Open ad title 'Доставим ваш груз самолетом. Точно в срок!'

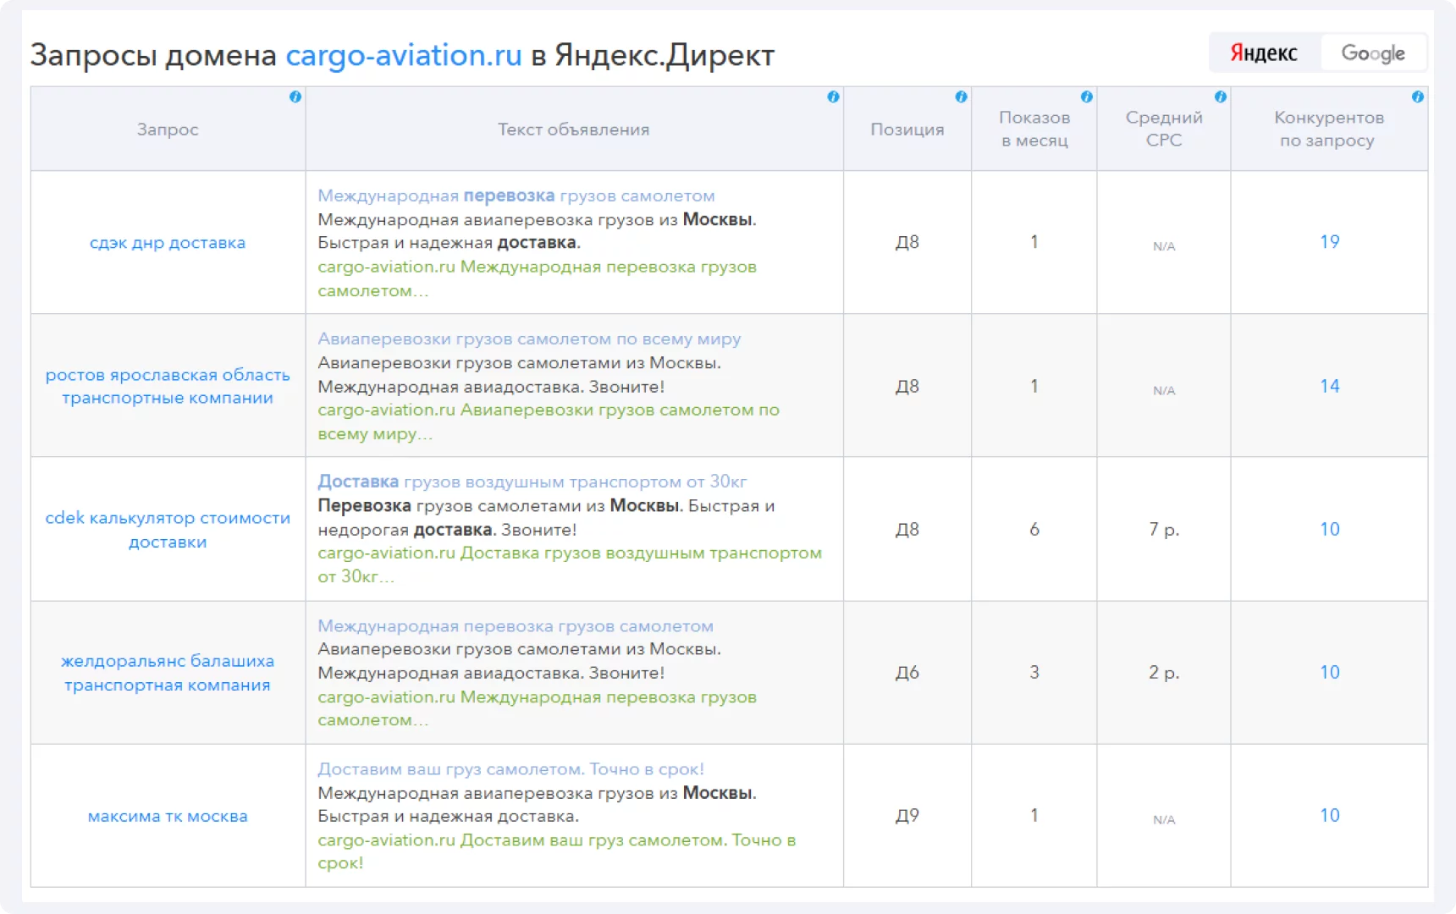510,769
